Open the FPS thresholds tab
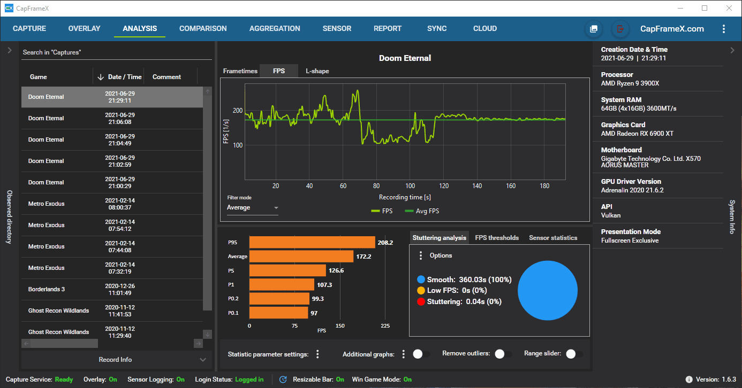742x388 pixels. click(497, 238)
